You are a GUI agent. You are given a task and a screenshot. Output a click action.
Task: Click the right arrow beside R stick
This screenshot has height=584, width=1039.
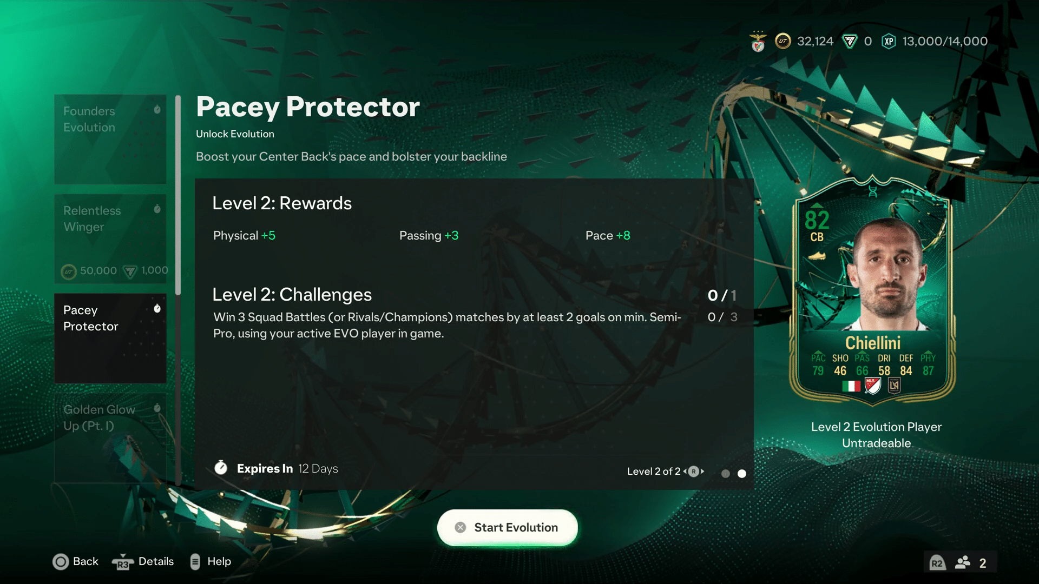click(702, 472)
